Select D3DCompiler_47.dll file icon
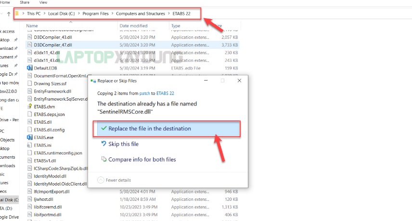Screen dimensions: 412x221 30,45
